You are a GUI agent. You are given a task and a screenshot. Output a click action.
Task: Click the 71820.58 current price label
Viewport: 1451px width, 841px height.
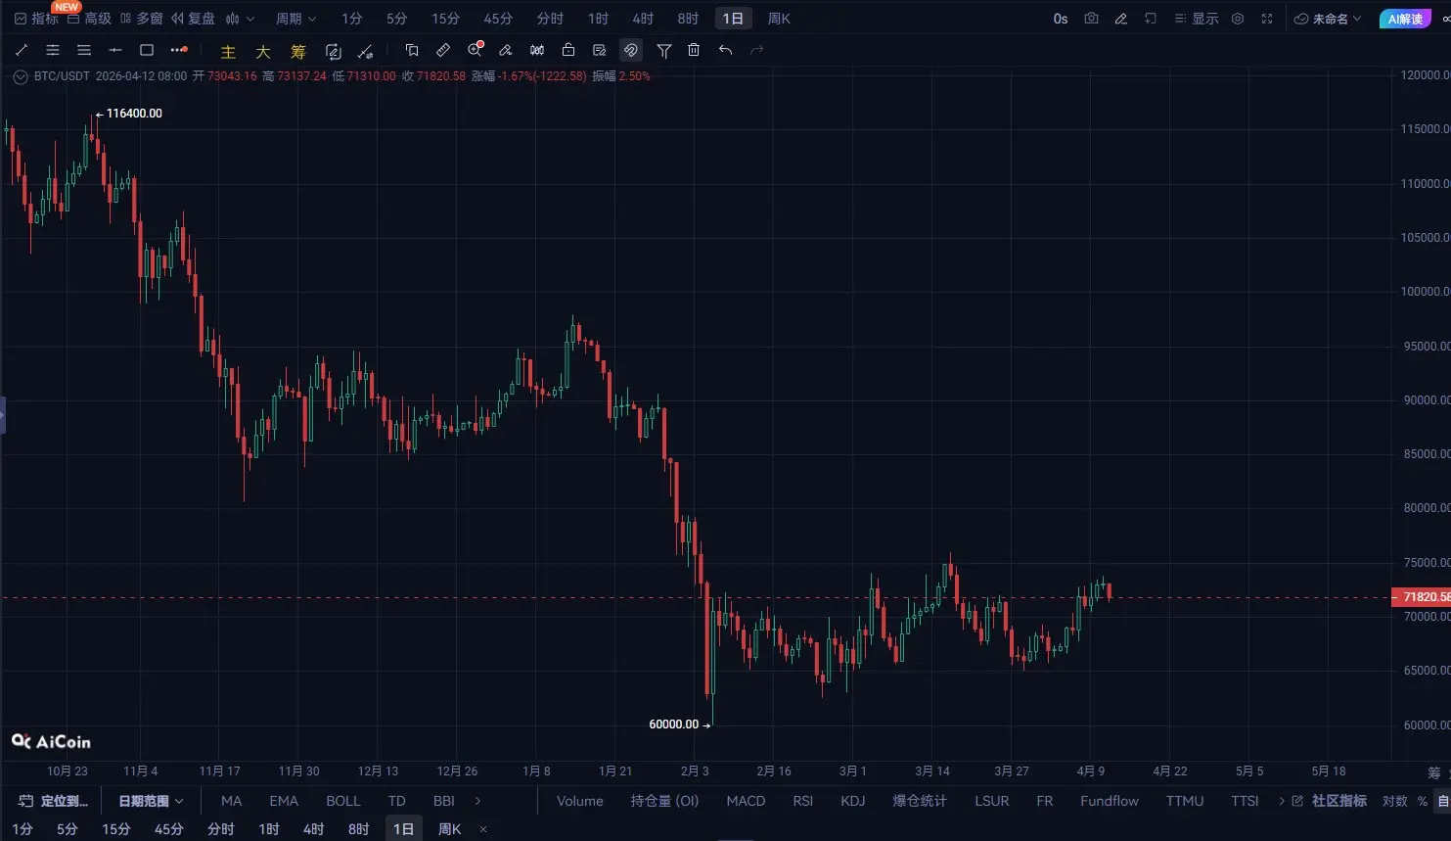(x=1422, y=597)
